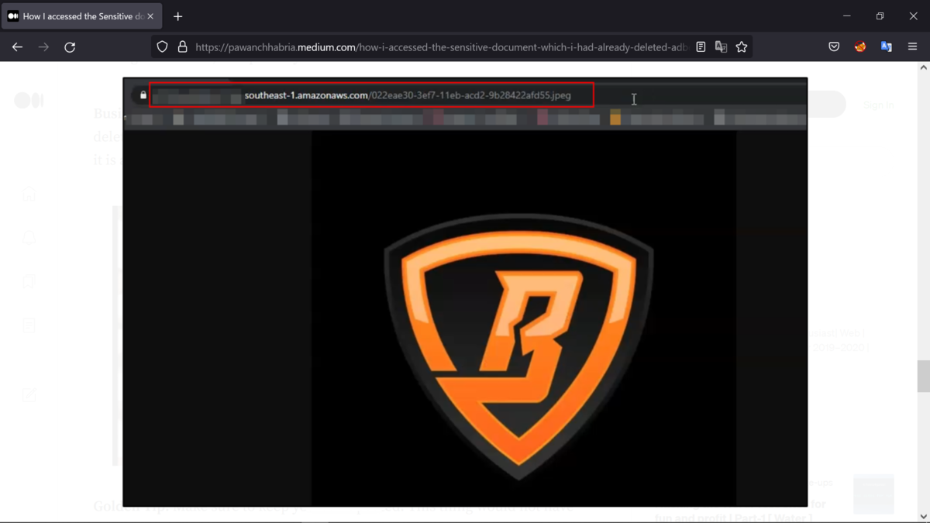Save page to Pocket
Image resolution: width=930 pixels, height=523 pixels.
pos(834,47)
